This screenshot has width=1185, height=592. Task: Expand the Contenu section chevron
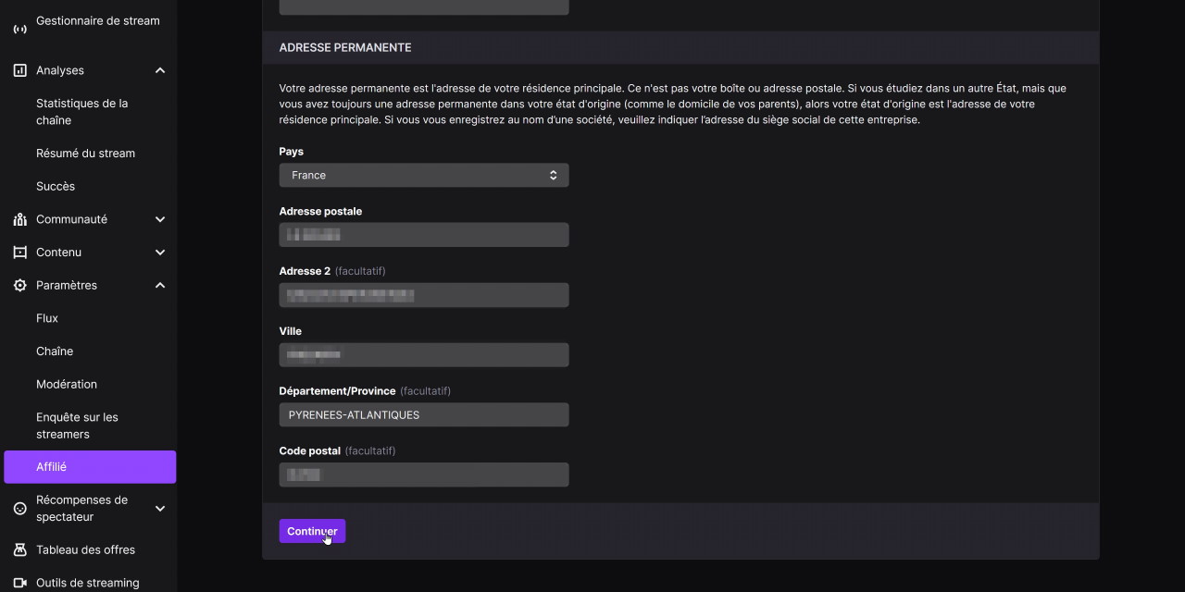pyautogui.click(x=160, y=253)
